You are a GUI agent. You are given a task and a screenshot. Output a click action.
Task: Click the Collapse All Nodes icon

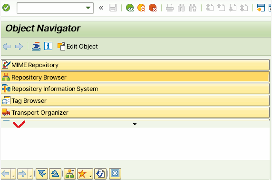point(55,173)
